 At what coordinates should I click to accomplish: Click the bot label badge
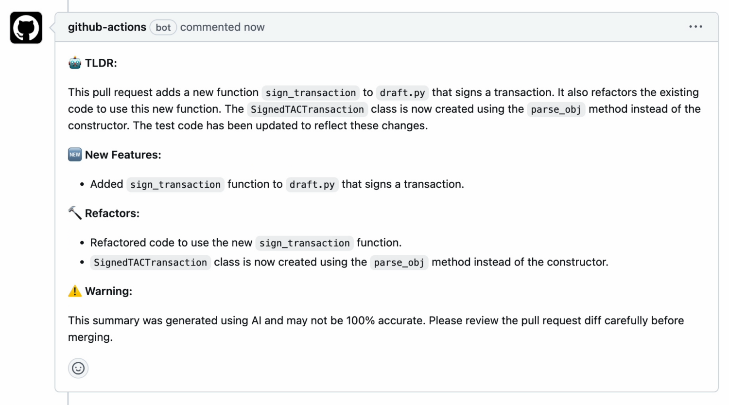[x=163, y=27]
